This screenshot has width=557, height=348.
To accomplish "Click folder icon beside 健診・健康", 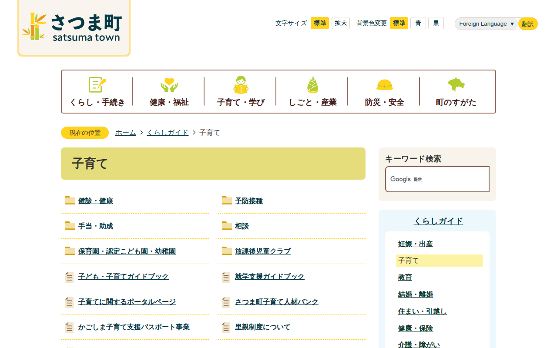I will [70, 201].
